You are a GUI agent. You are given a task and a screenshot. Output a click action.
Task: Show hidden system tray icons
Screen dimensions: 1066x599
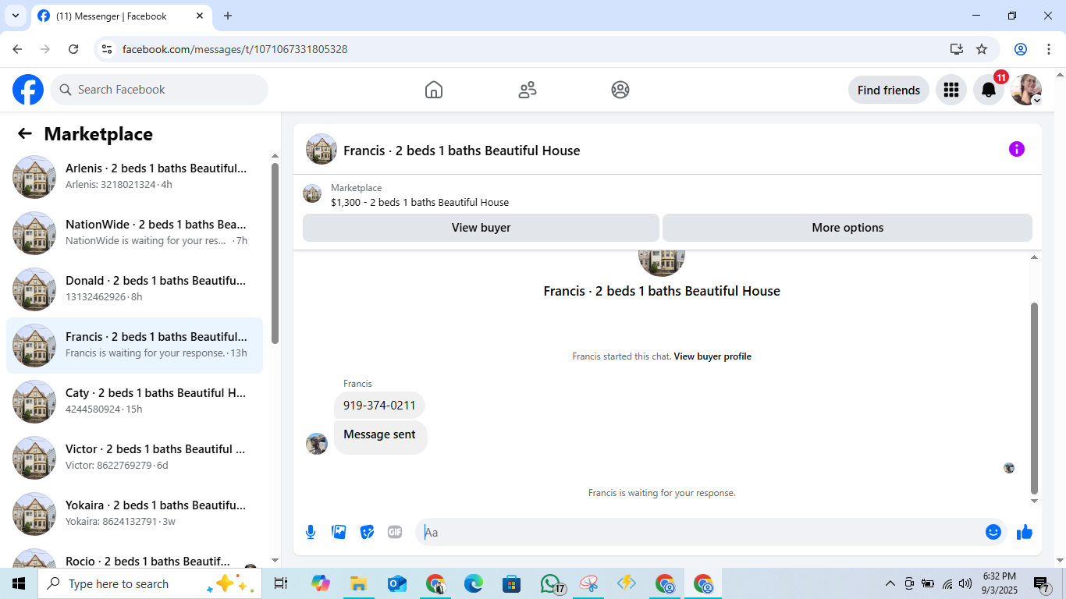(x=890, y=583)
